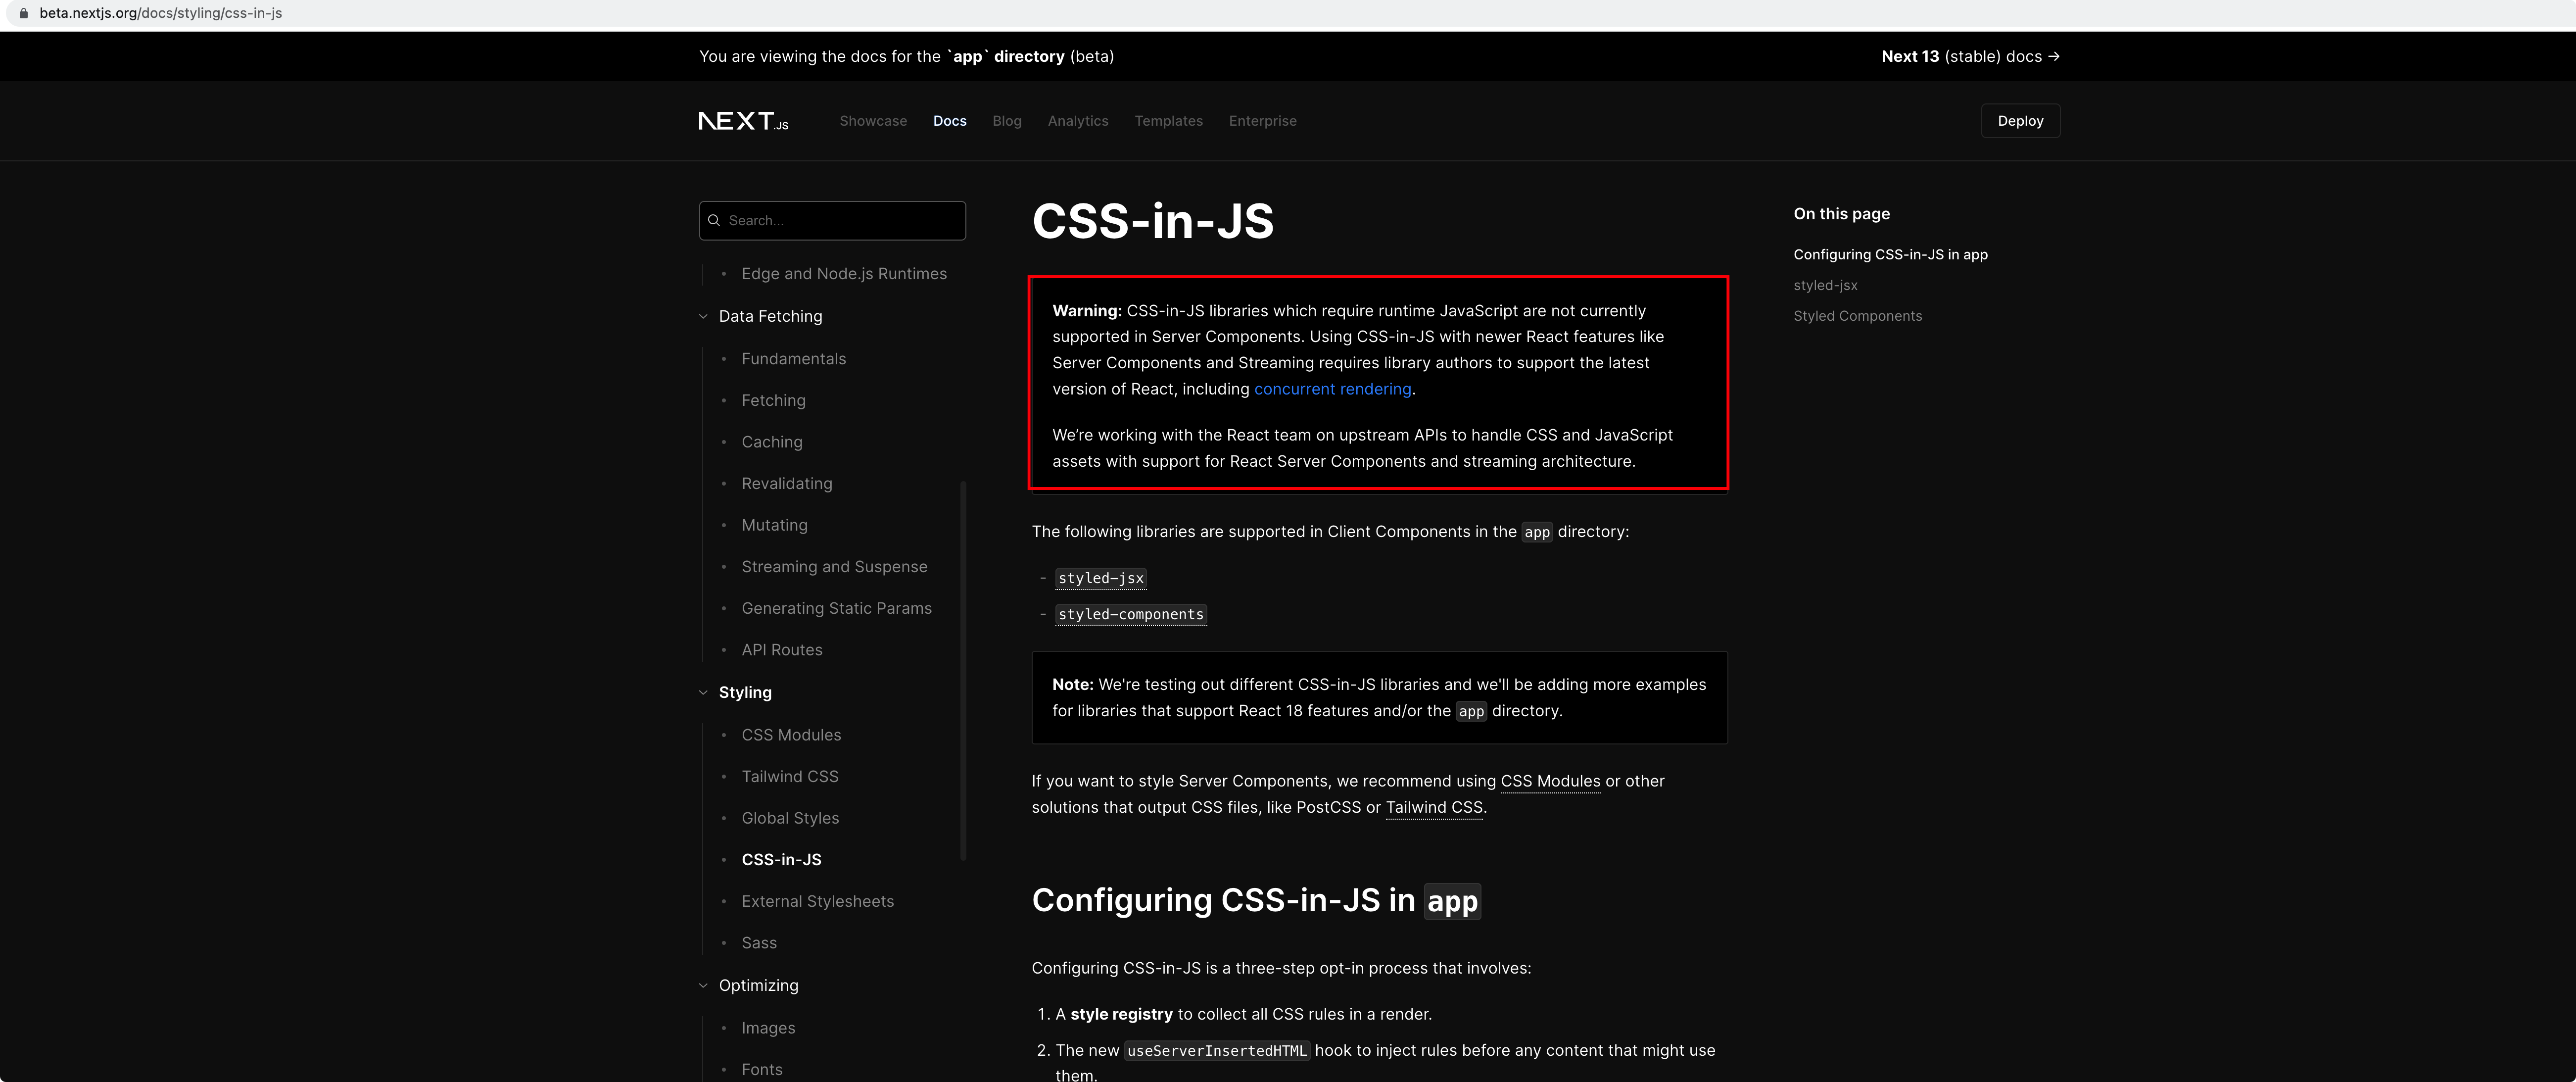The image size is (2576, 1082).
Task: Click the Styling section label
Action: (745, 692)
